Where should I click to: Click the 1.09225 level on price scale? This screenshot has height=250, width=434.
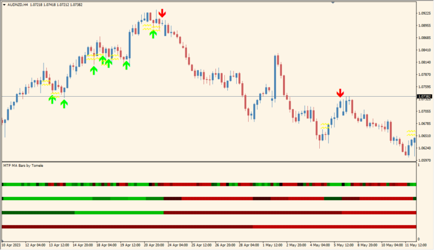pos(424,13)
